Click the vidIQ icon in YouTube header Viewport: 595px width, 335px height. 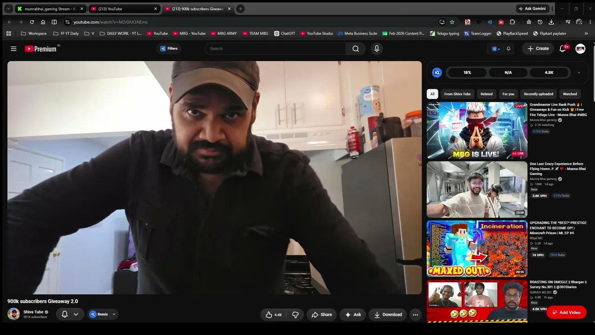pos(496,48)
